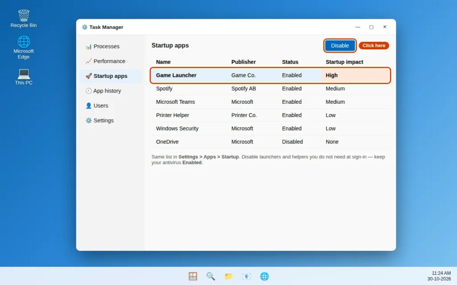Click Medium impact in the Microsoft Teams row
This screenshot has width=457, height=285.
(x=335, y=102)
